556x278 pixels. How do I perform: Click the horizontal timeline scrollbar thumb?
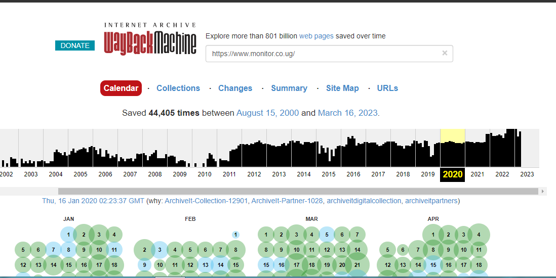pyautogui.click(x=298, y=191)
